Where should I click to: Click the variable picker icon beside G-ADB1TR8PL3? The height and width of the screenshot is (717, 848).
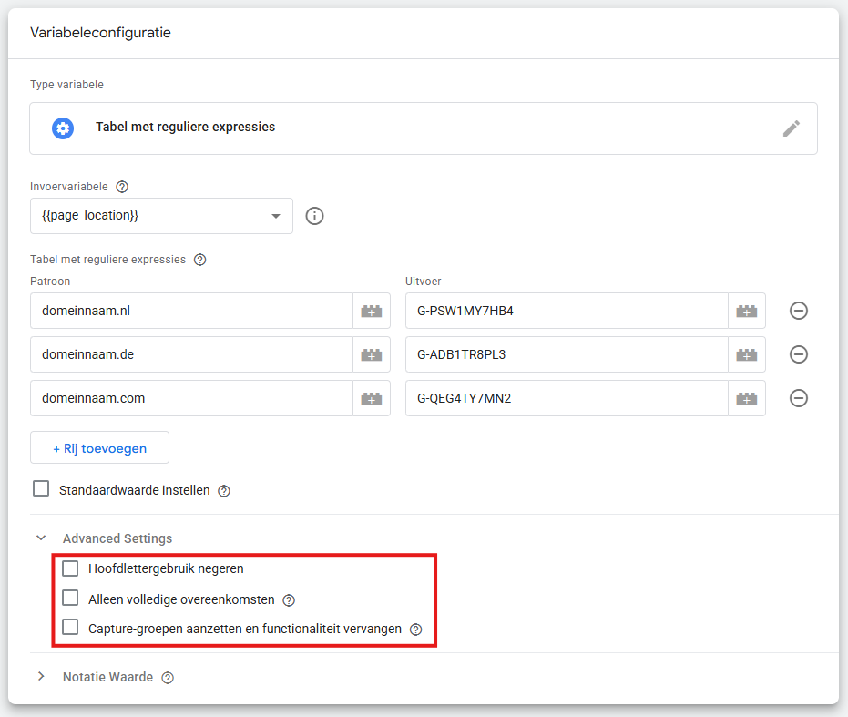click(746, 354)
